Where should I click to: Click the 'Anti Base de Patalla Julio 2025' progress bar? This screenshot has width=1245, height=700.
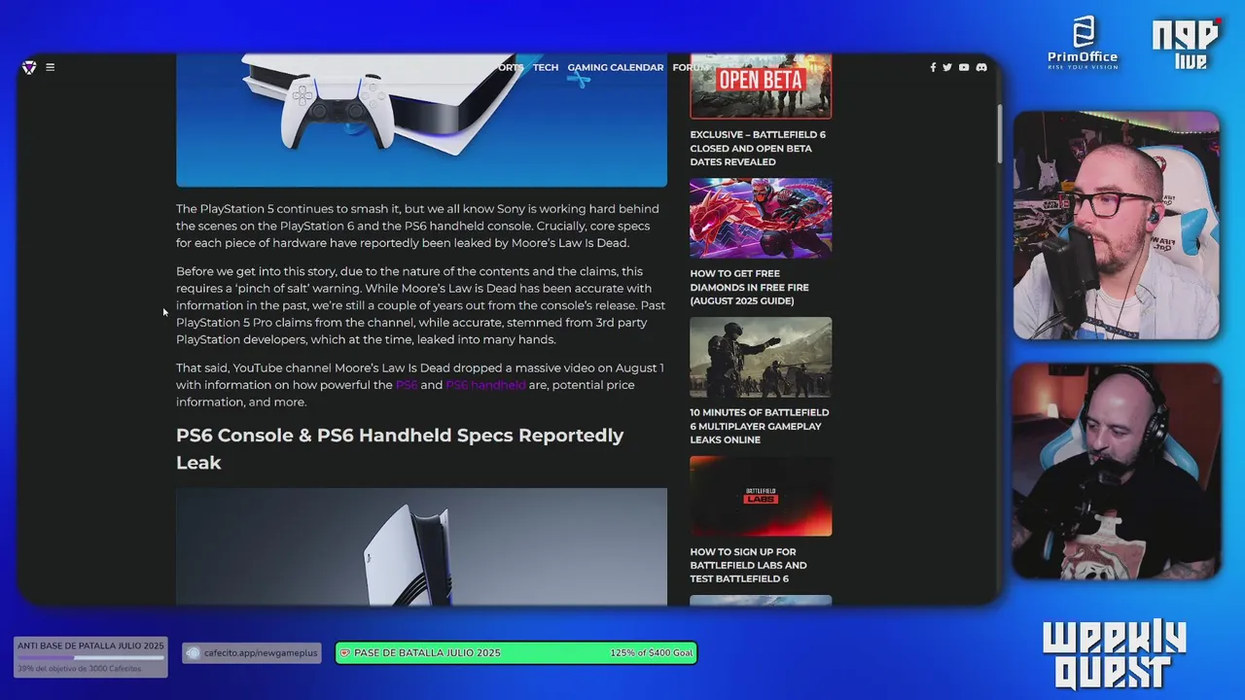pyautogui.click(x=90, y=658)
